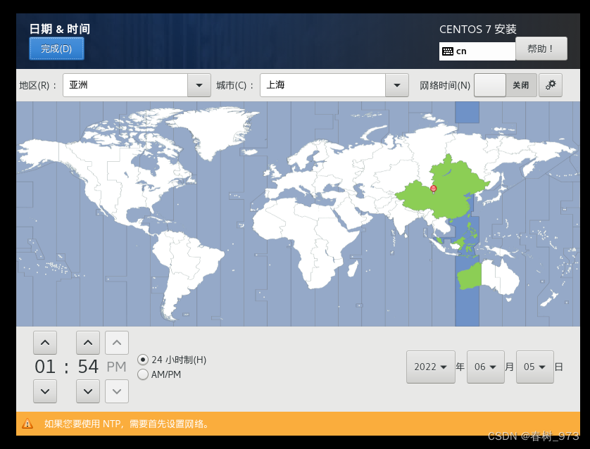Decrease the hour with down arrow
The height and width of the screenshot is (449, 590).
pyautogui.click(x=45, y=391)
